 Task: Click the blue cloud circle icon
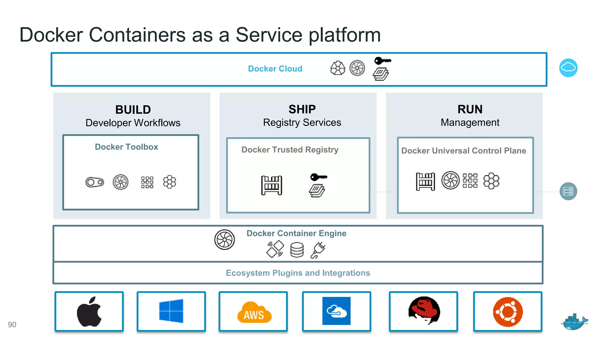[x=568, y=68]
